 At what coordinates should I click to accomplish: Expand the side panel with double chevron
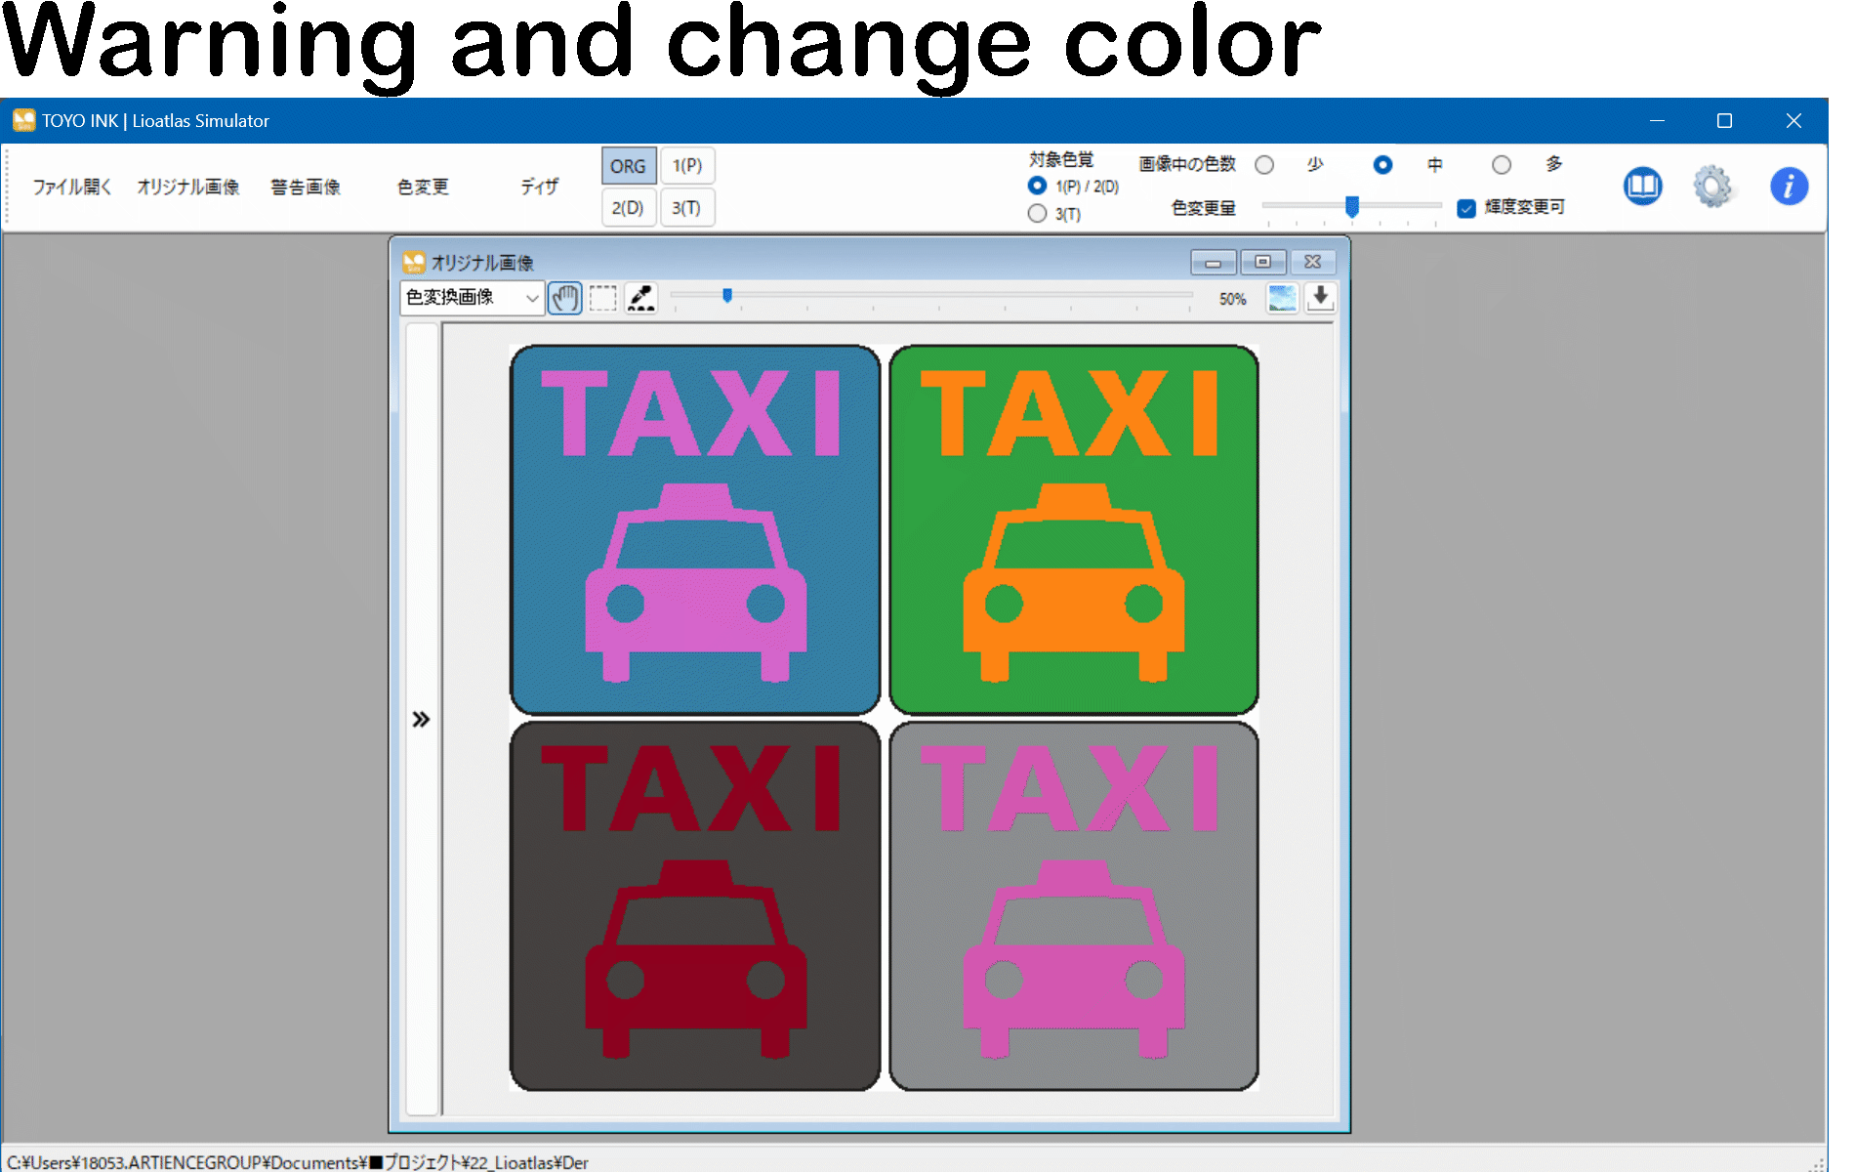421,720
